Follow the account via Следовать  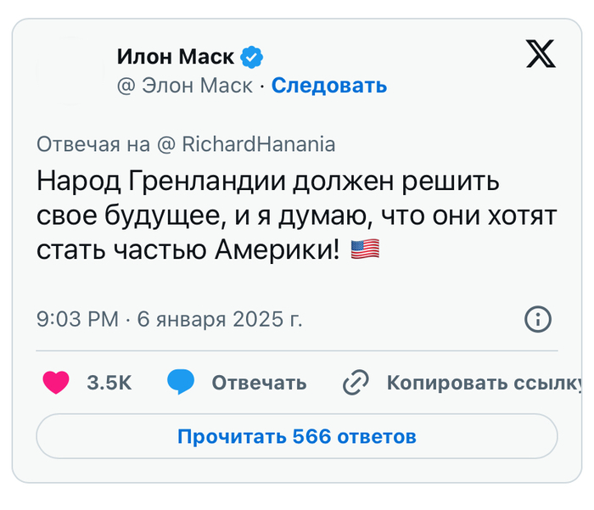click(329, 85)
